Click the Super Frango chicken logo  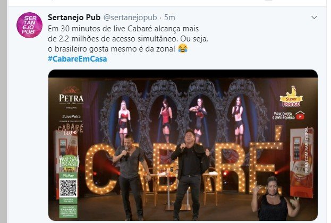click(x=291, y=97)
